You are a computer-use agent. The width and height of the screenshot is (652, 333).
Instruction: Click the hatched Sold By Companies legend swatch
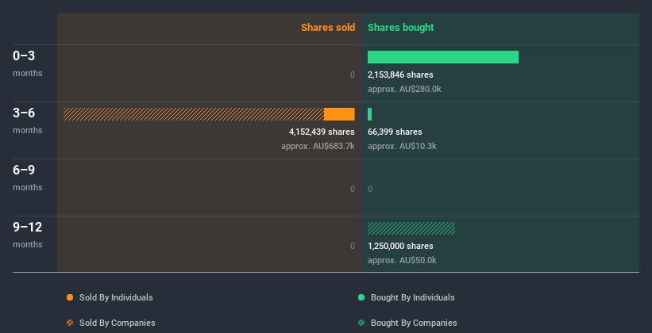(70, 323)
